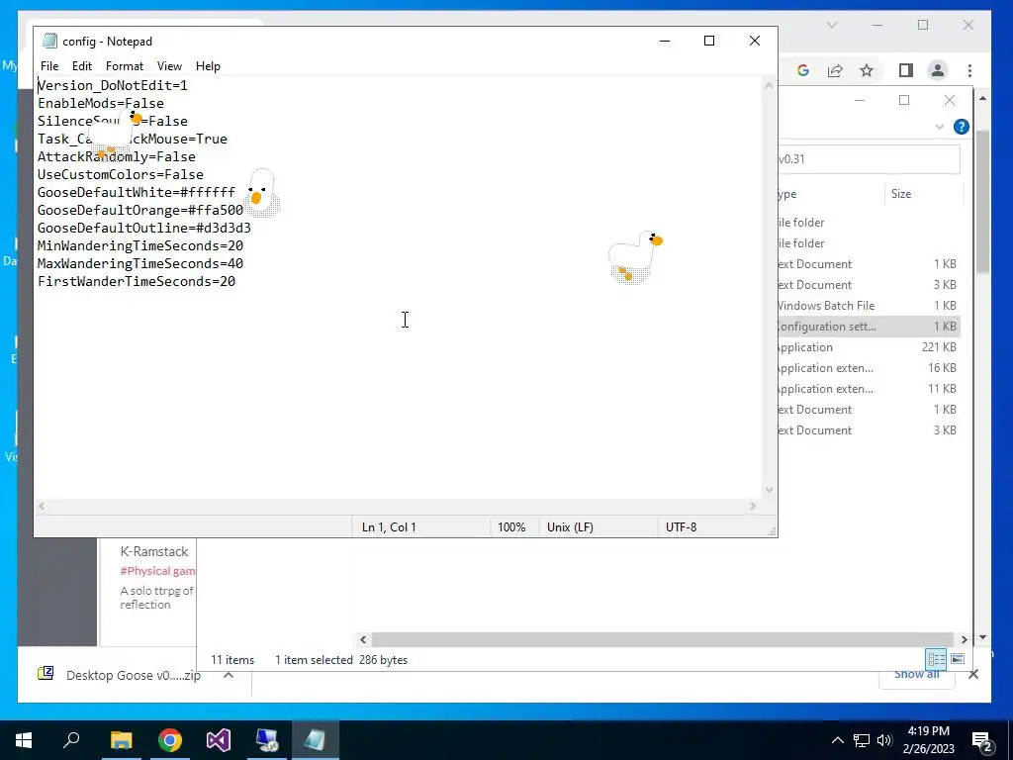This screenshot has width=1013, height=760.
Task: Click the AttackRandomly=False line
Action: 117,156
